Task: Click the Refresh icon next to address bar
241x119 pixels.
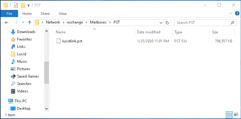Action: pyautogui.click(x=167, y=23)
